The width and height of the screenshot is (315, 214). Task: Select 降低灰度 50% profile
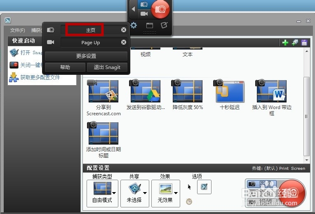(188, 95)
